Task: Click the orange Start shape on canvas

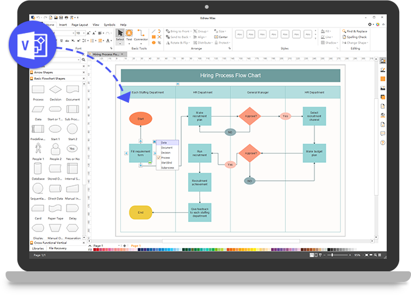Action: (141, 118)
